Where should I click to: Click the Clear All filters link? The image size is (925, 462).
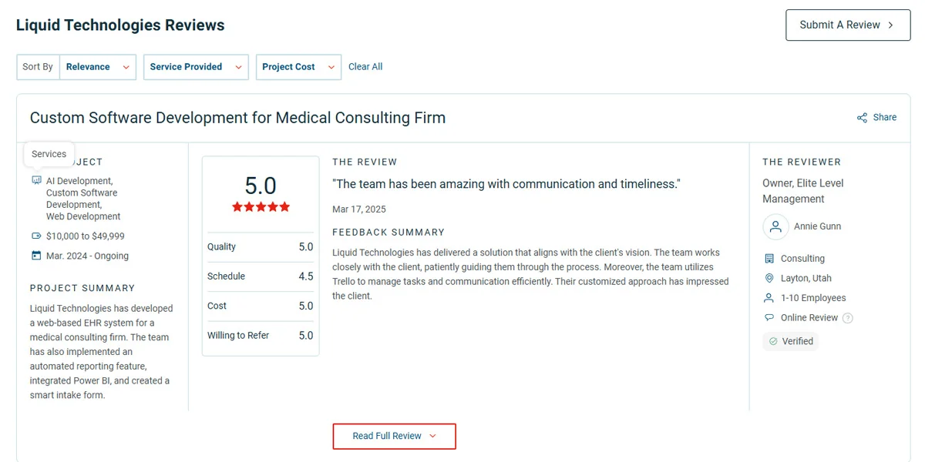coord(365,67)
